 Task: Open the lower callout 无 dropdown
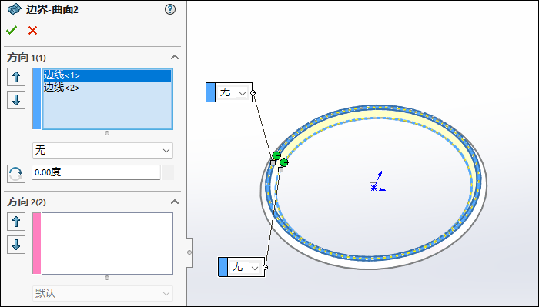(246, 267)
